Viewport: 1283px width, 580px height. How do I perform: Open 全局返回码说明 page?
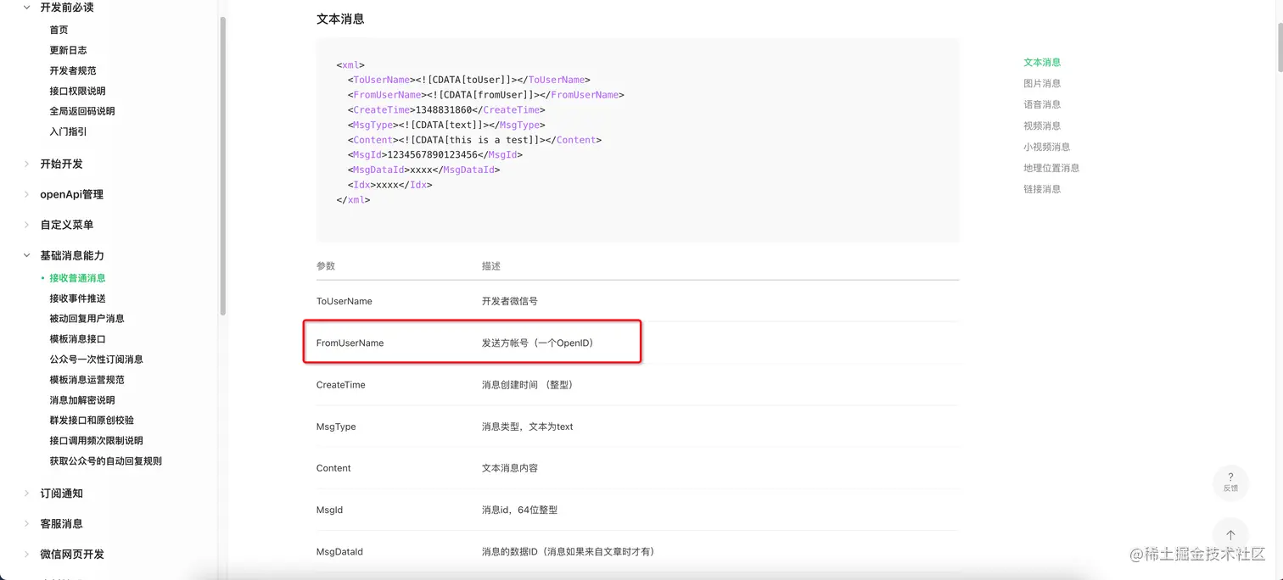pos(82,111)
